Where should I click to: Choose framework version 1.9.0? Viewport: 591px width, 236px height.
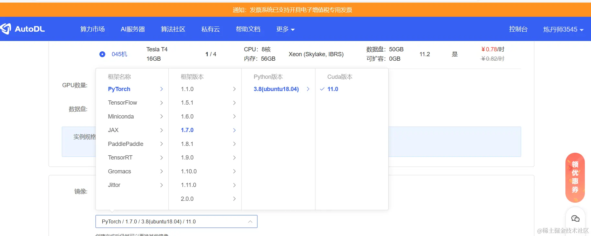point(187,158)
